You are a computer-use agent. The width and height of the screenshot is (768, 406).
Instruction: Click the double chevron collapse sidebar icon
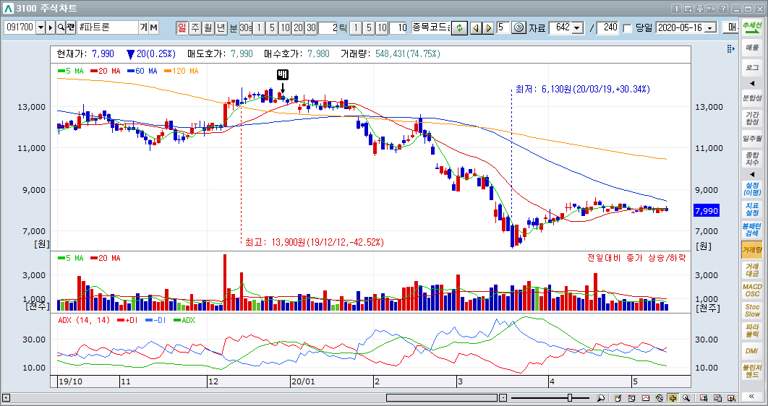(x=752, y=396)
